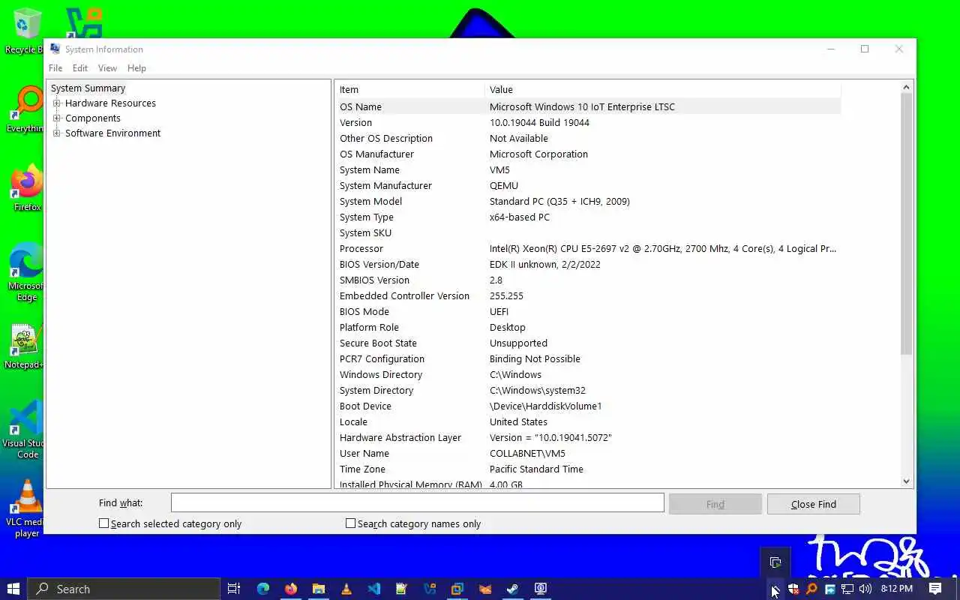Launch Visual Studio Code desktop shortcut
Screen dimensions: 960x600
pos(24,430)
